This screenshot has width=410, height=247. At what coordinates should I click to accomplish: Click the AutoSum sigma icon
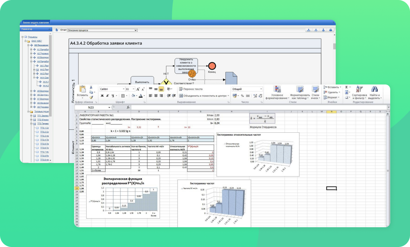point(346,87)
